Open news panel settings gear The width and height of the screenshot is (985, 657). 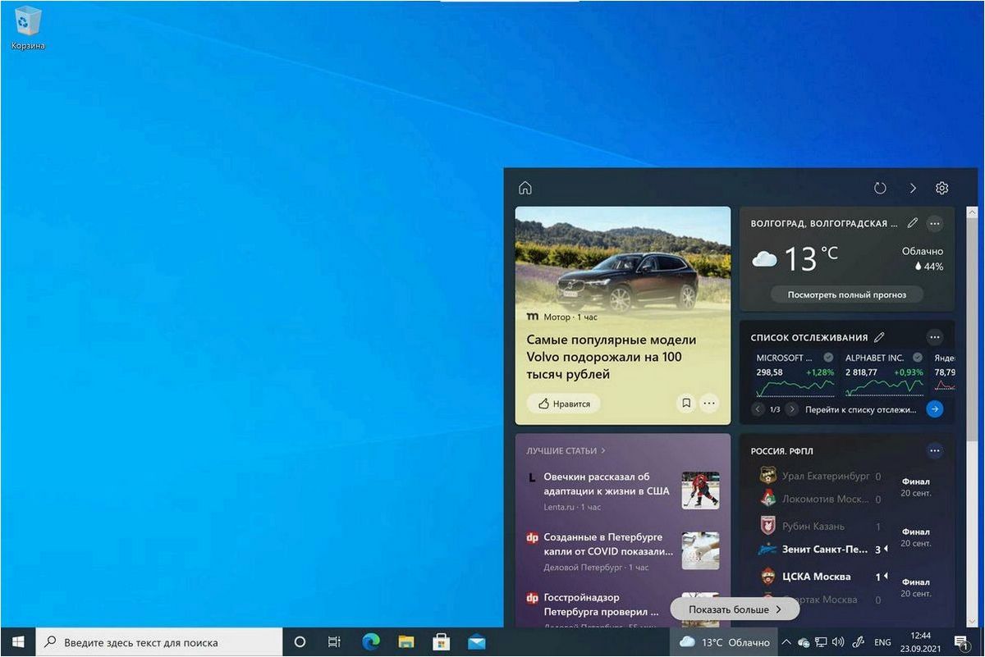click(941, 188)
